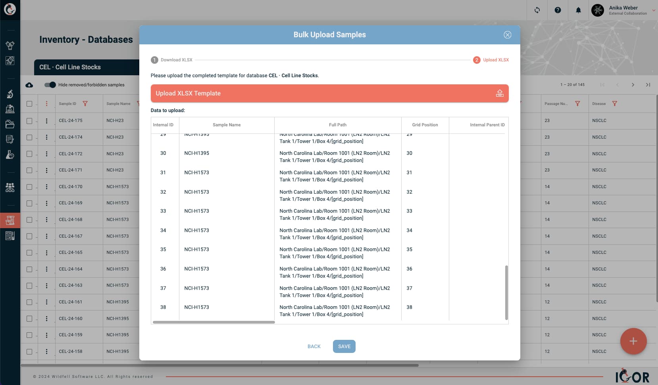The width and height of the screenshot is (658, 385).
Task: Open the Disease column filter
Action: (x=614, y=103)
